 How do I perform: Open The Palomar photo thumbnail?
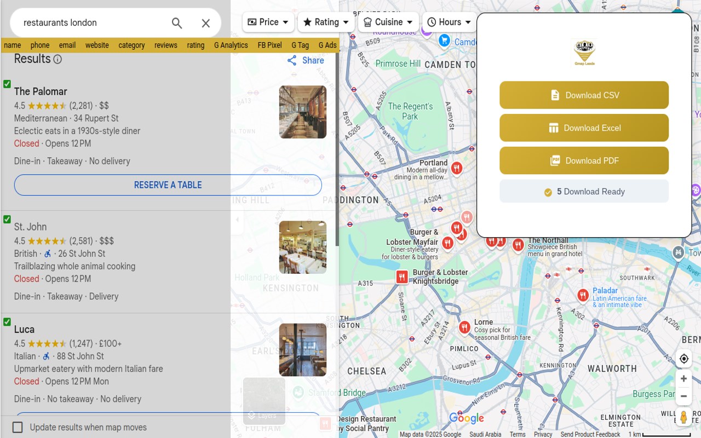click(303, 112)
